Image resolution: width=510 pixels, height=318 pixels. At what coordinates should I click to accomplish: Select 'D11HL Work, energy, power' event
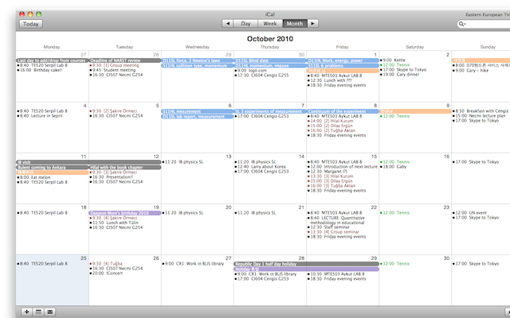tap(343, 60)
